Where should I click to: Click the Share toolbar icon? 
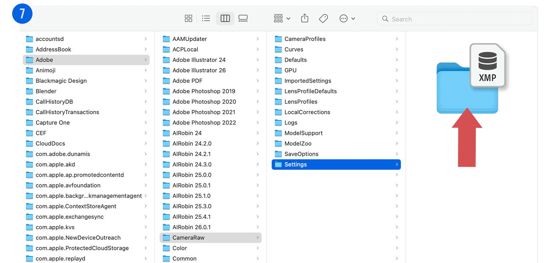pyautogui.click(x=305, y=18)
